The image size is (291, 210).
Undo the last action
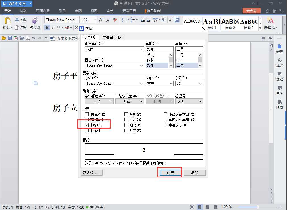pyautogui.click(x=34, y=38)
